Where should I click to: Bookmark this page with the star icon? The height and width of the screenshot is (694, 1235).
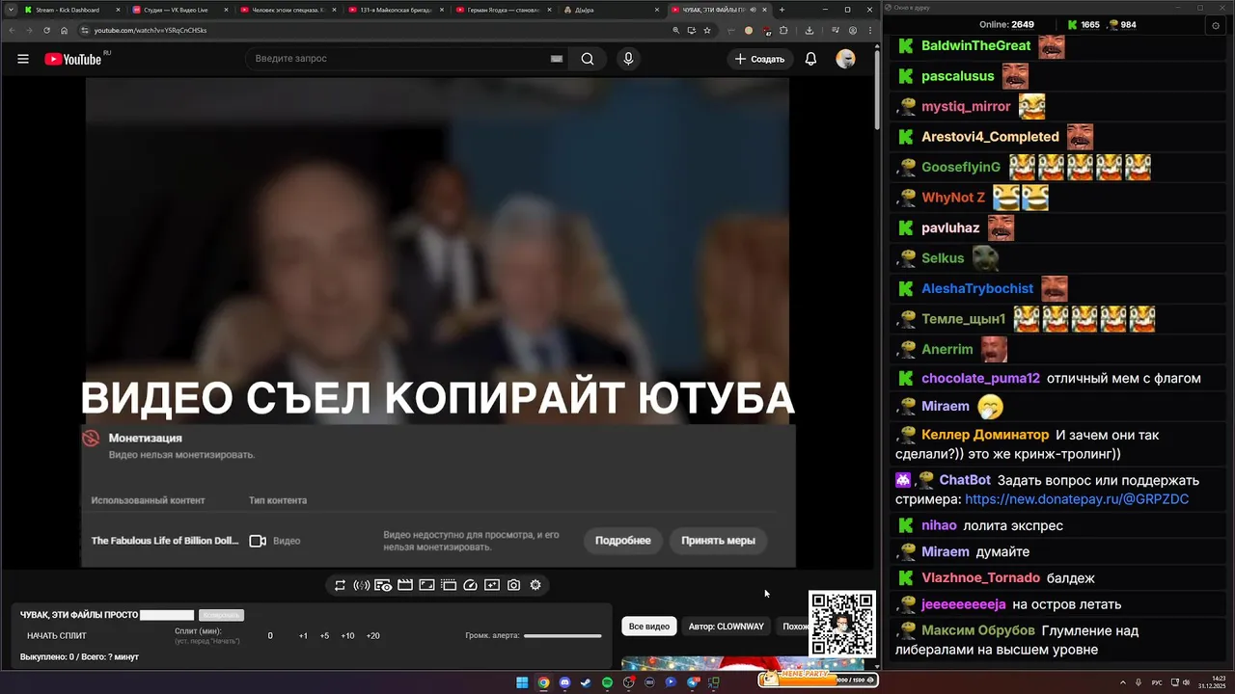pos(707,30)
